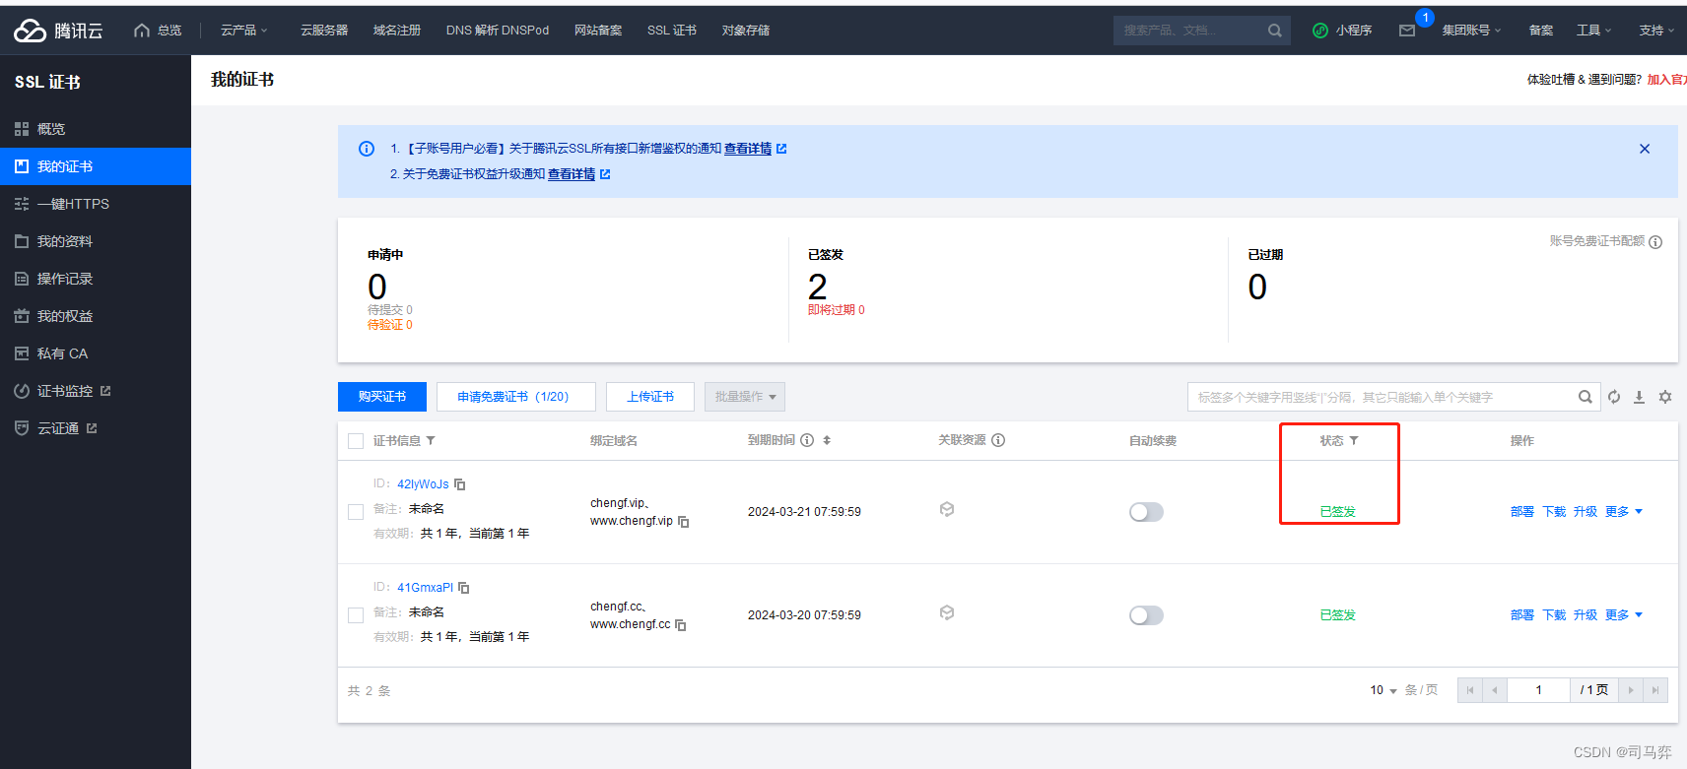
Task: Open the 云服务器 top nav link
Action: tap(324, 31)
